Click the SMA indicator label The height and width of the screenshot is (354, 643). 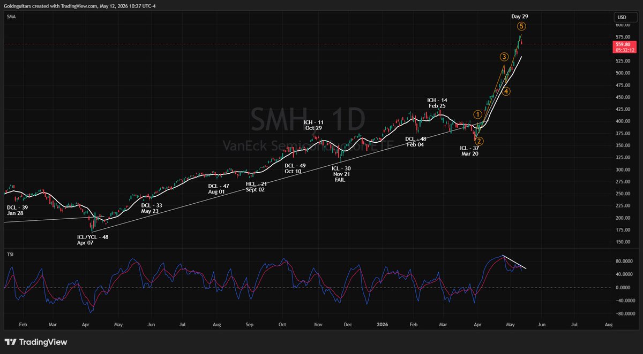[11, 17]
